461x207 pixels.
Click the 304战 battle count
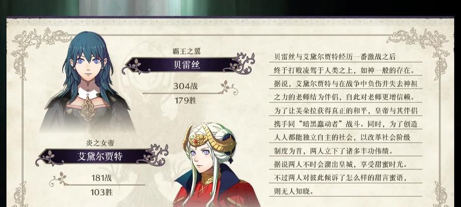click(185, 86)
